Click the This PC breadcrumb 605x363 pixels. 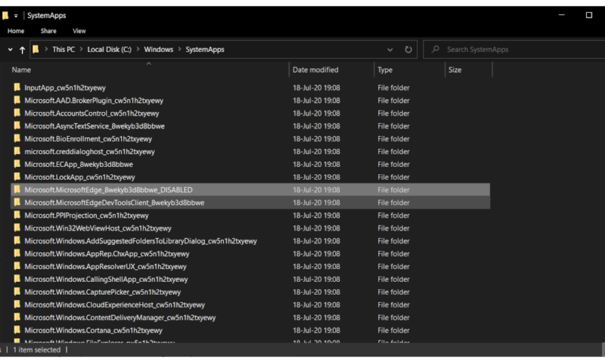click(64, 49)
